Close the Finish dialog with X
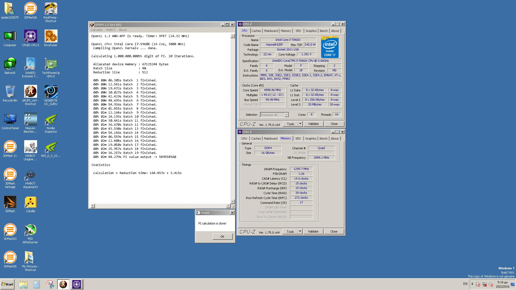This screenshot has height=290, width=516. pos(232,213)
